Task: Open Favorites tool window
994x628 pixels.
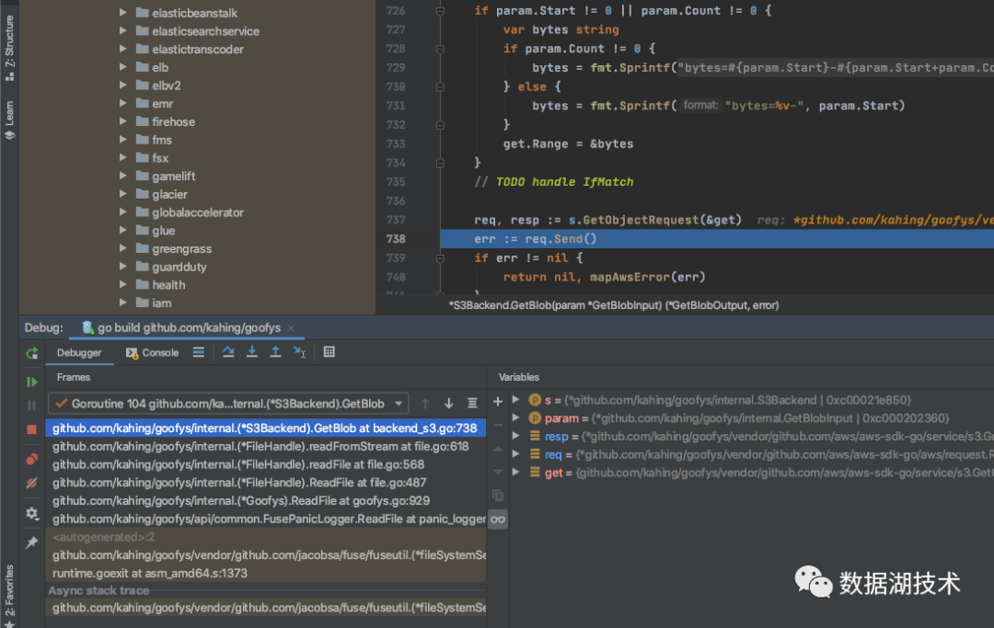Action: pyautogui.click(x=9, y=595)
